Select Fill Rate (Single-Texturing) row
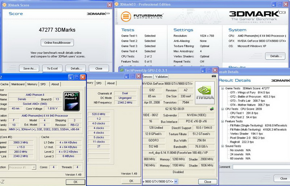Image resolution: width=290 pixels, height=186 pixels. point(258,126)
